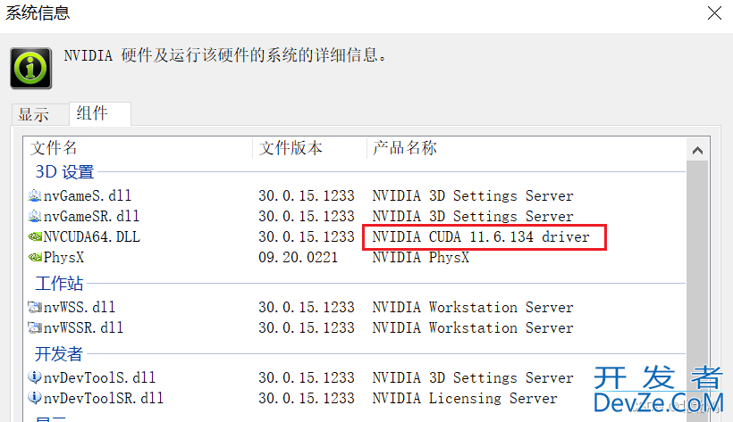Screen dimensions: 733x422
Task: Click the 工作站 group header
Action: click(59, 284)
